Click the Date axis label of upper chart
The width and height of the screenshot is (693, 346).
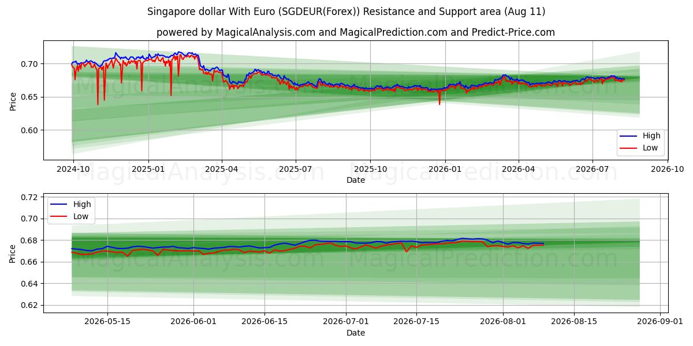pyautogui.click(x=356, y=180)
